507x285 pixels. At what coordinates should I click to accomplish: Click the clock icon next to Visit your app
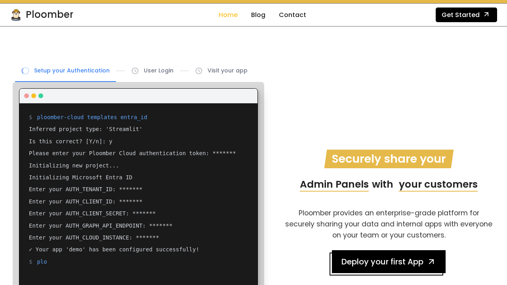click(x=199, y=70)
